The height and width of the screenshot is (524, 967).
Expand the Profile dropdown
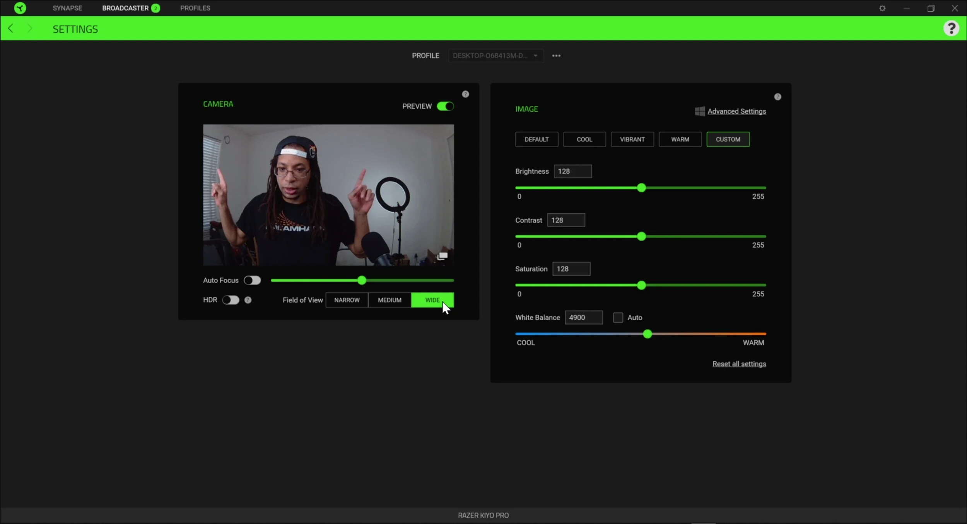495,56
